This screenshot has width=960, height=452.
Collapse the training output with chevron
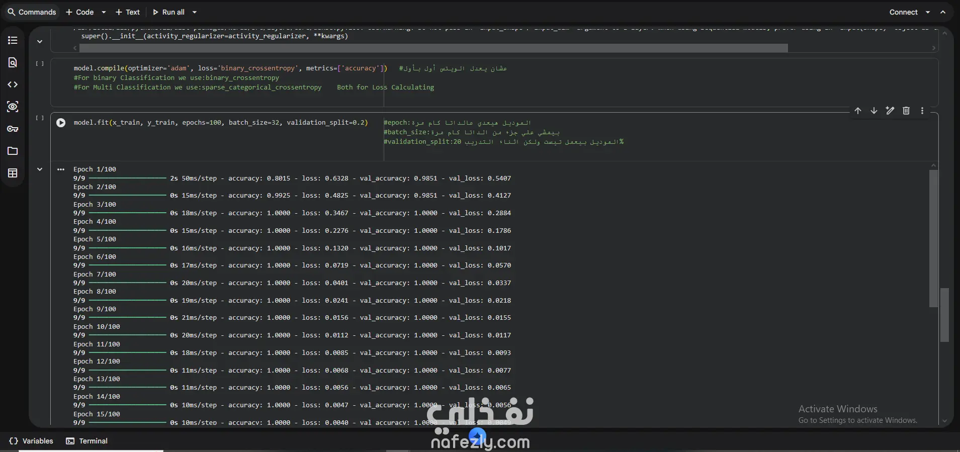click(x=40, y=169)
